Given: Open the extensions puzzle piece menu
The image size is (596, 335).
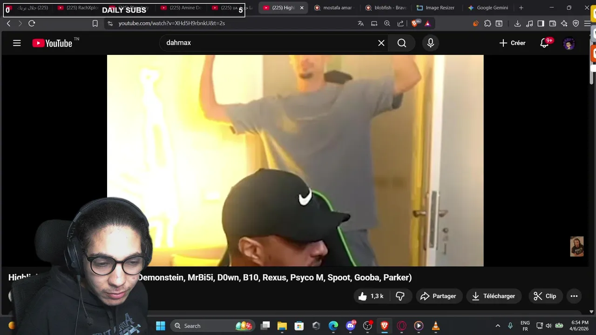Looking at the screenshot, I should coord(488,23).
